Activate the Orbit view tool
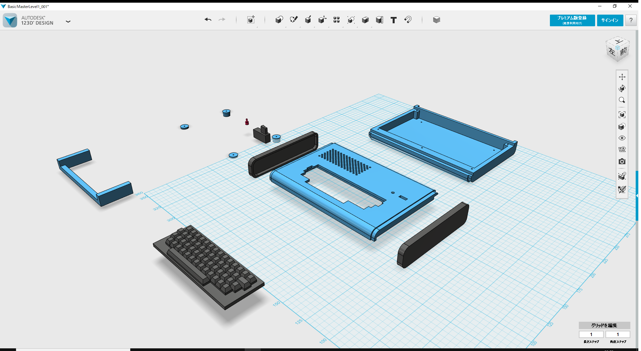 [622, 88]
